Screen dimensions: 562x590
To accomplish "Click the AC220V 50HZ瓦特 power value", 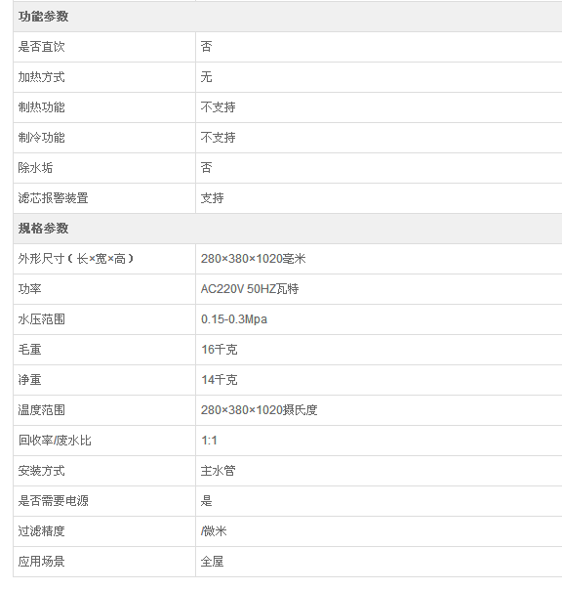I will pyautogui.click(x=250, y=289).
